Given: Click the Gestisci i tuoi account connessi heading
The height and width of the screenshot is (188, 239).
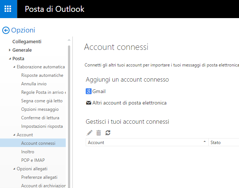Looking at the screenshot, I should 127,122.
